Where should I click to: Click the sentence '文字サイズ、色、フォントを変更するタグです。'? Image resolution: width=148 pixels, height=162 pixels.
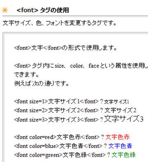click(60, 23)
